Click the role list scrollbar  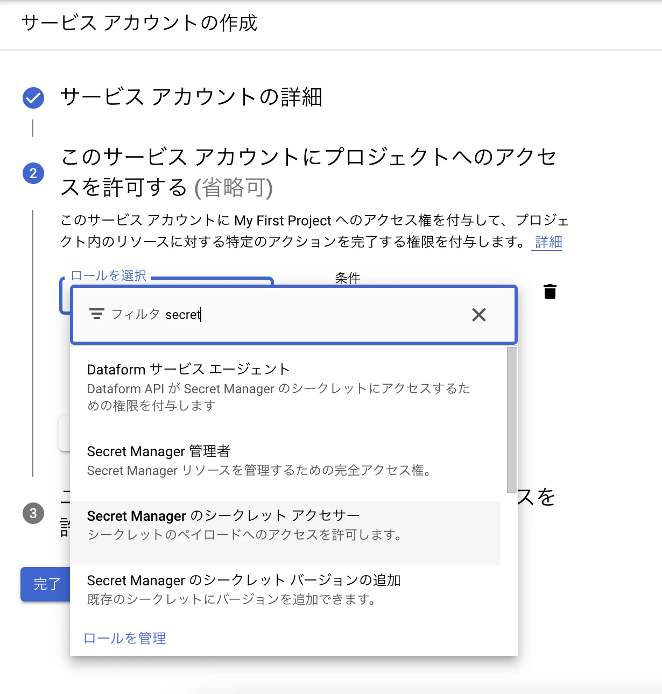(x=511, y=420)
